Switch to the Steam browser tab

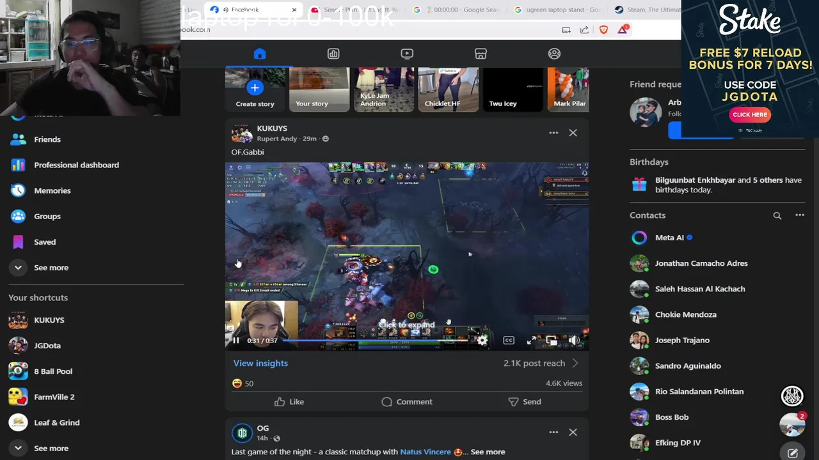coord(648,10)
